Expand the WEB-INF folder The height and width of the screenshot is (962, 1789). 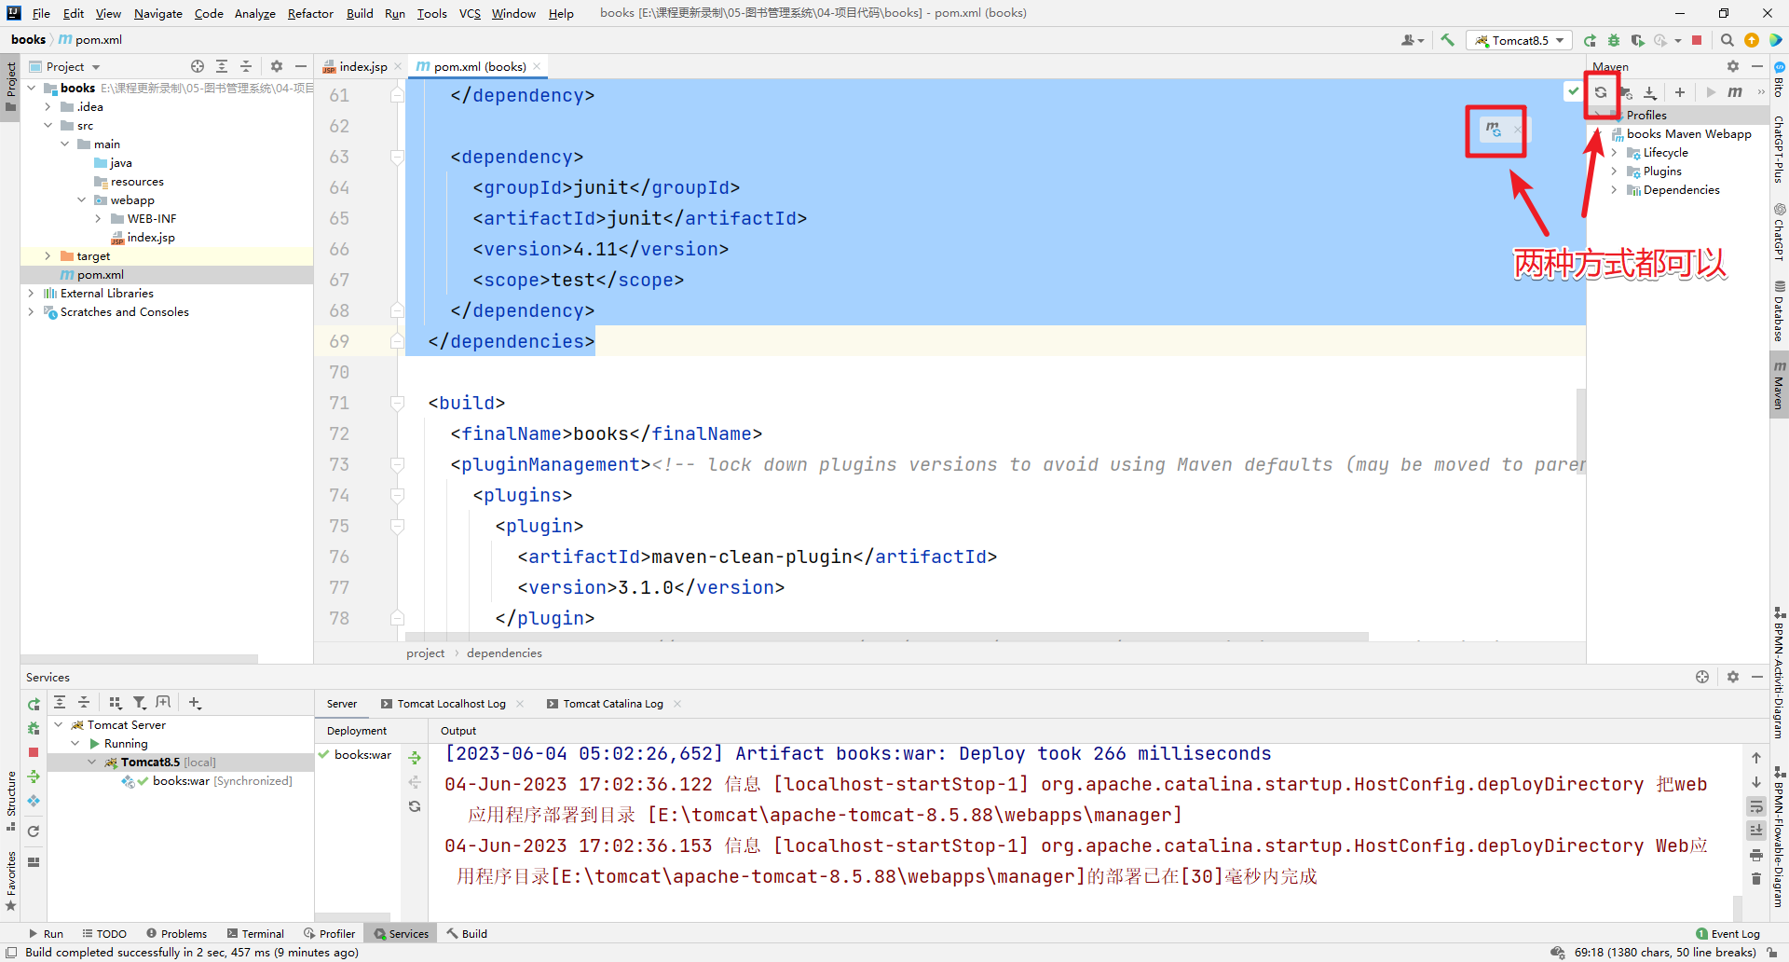98,218
